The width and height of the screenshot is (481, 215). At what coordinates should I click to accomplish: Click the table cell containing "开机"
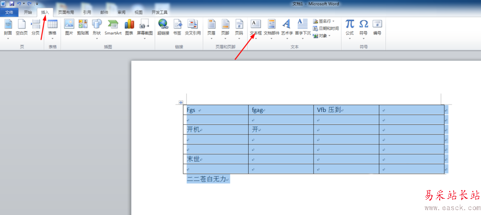click(215, 130)
